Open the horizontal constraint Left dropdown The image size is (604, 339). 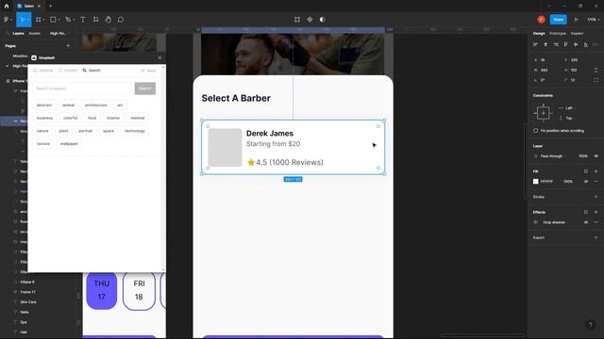tap(568, 108)
